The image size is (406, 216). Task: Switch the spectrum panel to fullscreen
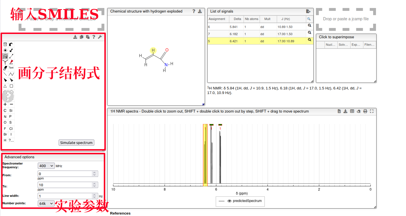pyautogui.click(x=372, y=111)
